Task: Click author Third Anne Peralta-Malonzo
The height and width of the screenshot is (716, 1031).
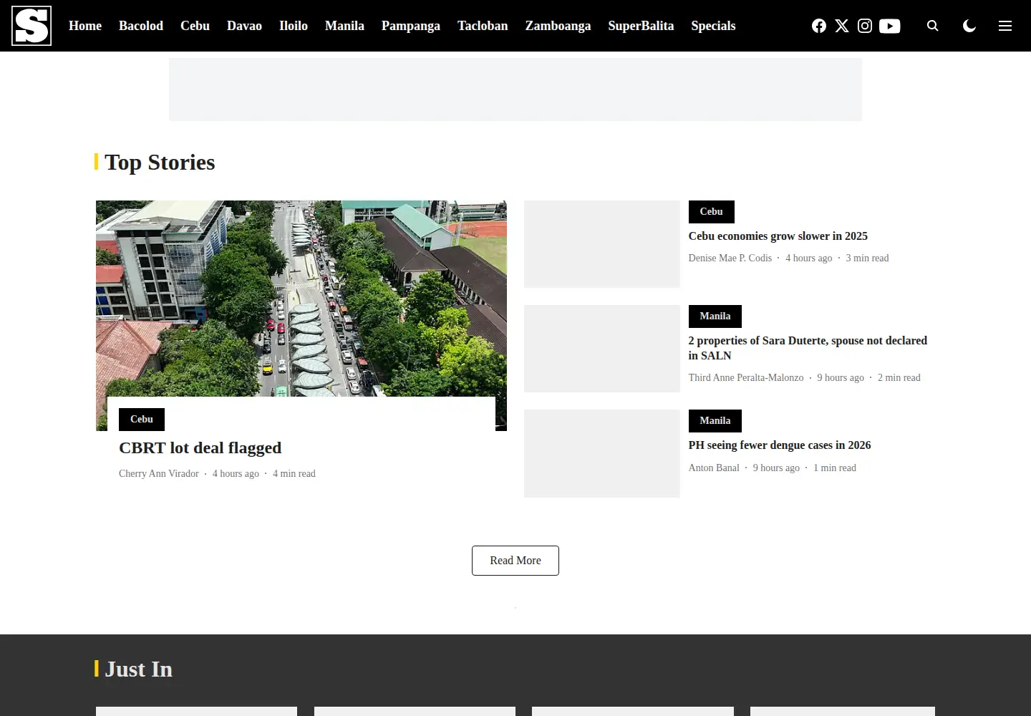Action: pos(746,378)
